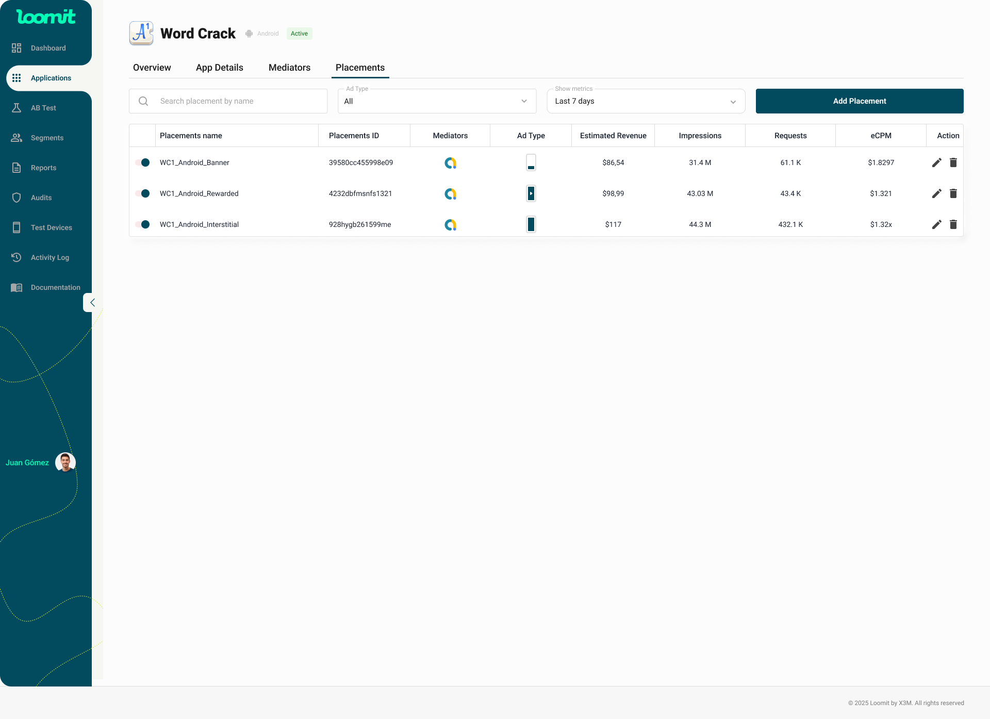Image resolution: width=990 pixels, height=719 pixels.
Task: Go to Applications in the sidebar
Action: coord(51,78)
